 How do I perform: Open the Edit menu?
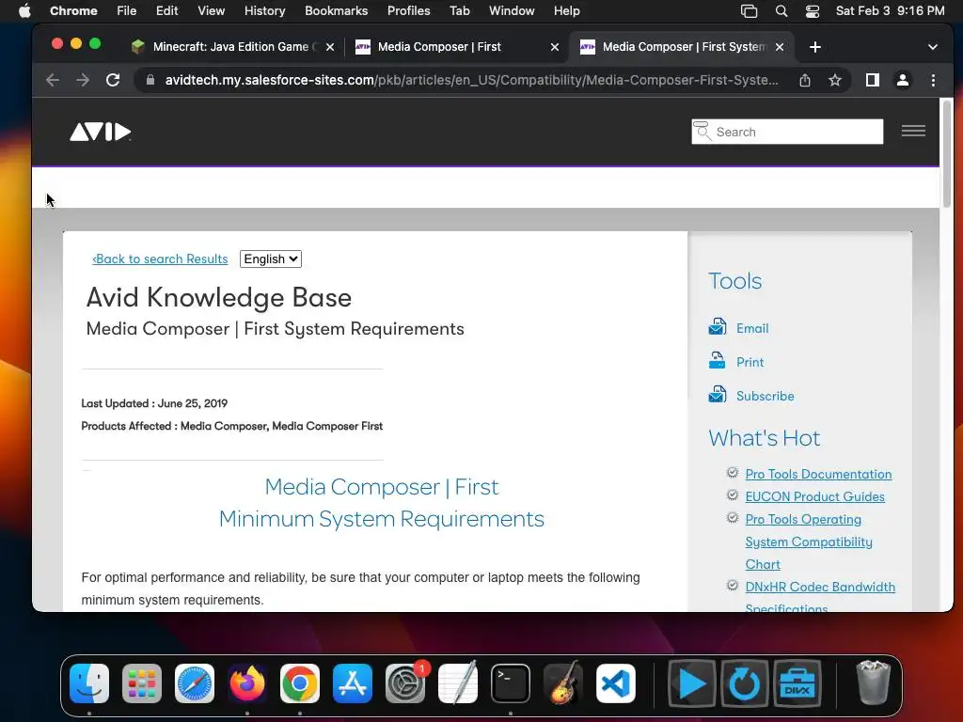166,10
